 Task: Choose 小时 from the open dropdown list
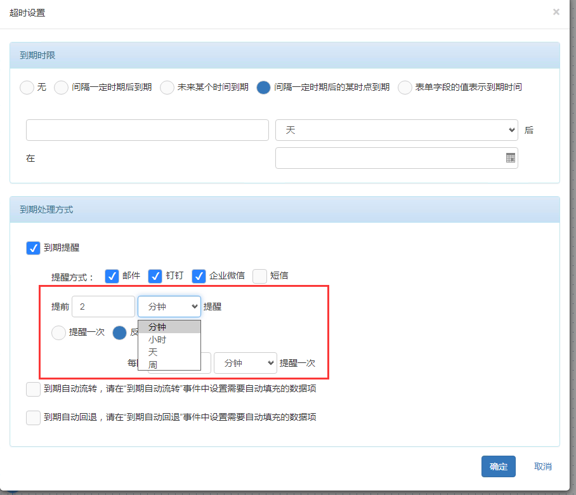(157, 340)
